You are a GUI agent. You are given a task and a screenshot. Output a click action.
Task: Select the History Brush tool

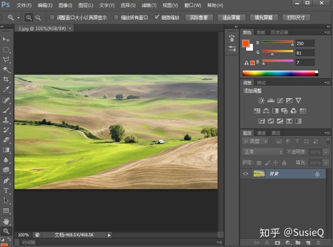click(x=6, y=130)
